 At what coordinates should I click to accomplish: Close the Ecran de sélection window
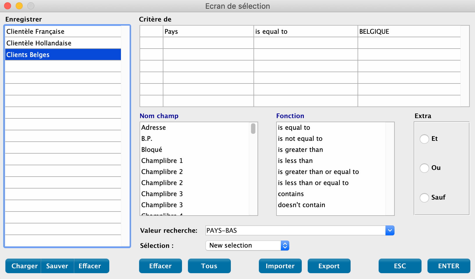click(8, 6)
